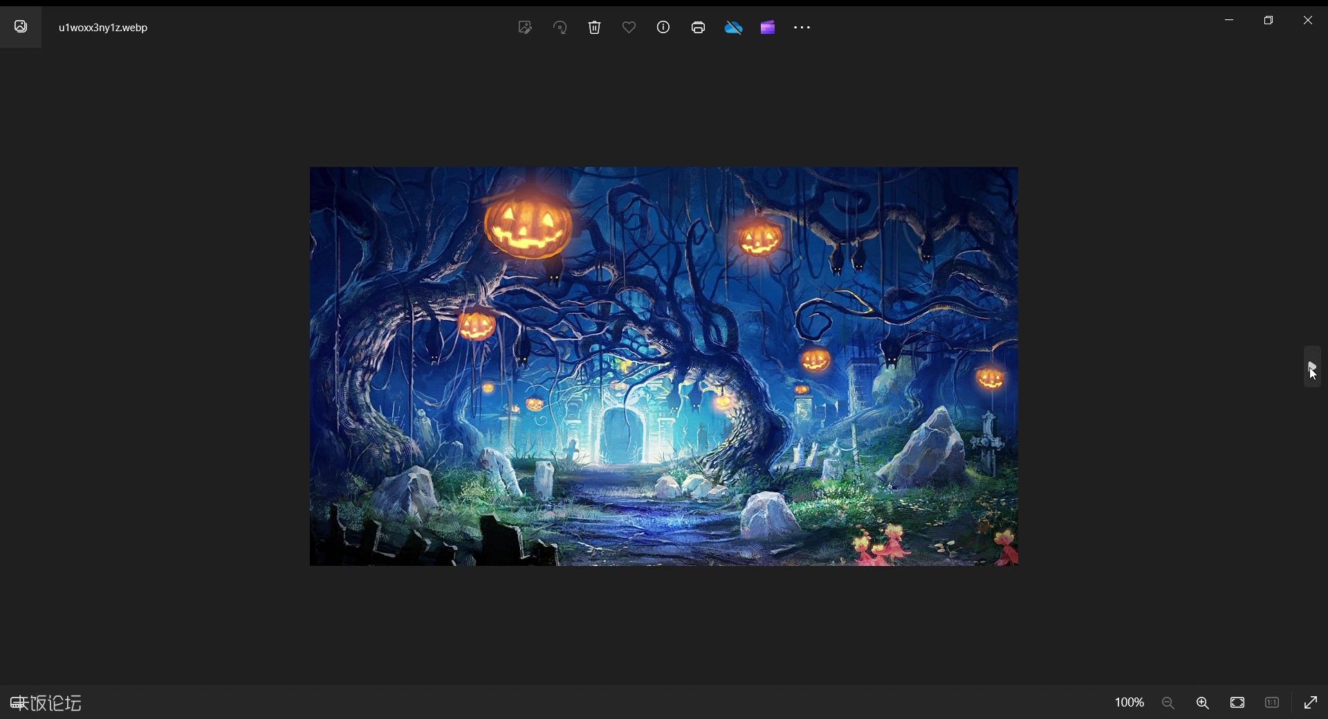Rotate the image using the toolbar icon
The height and width of the screenshot is (719, 1328).
560,28
